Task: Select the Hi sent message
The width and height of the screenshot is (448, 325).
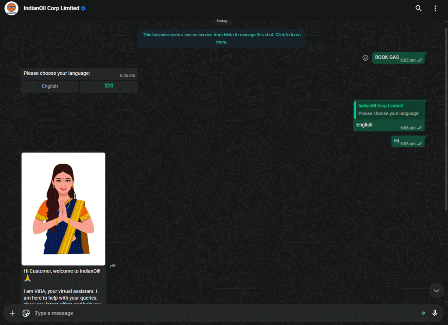Action: (x=409, y=141)
